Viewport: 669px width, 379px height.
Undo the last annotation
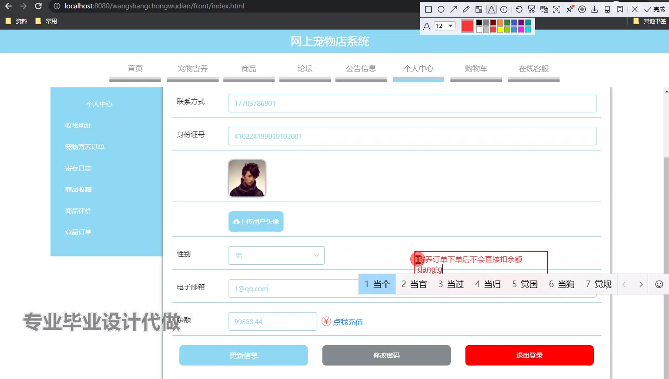(x=519, y=9)
